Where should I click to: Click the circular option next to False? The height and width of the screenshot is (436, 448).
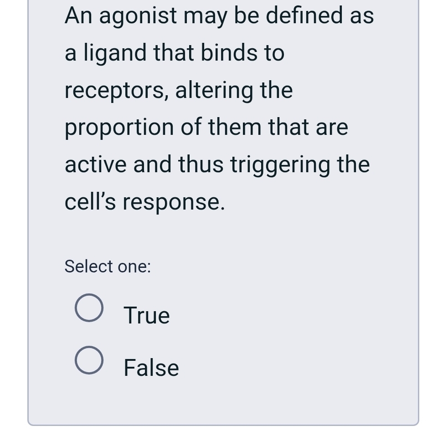[x=89, y=360]
